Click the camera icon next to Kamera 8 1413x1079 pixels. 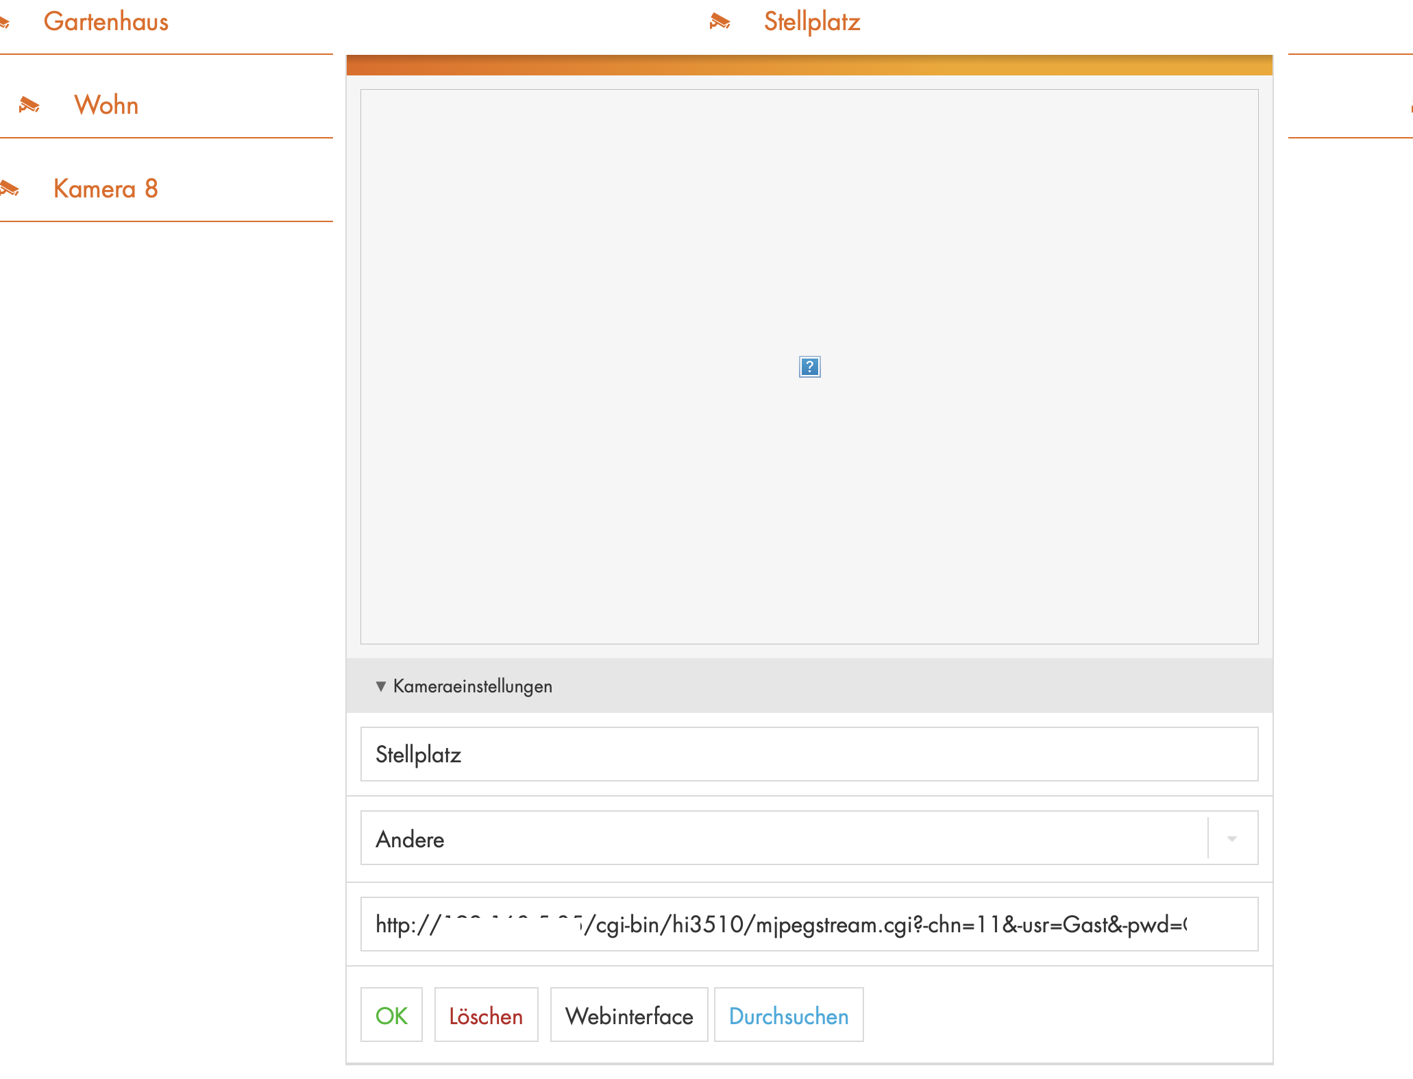[10, 189]
